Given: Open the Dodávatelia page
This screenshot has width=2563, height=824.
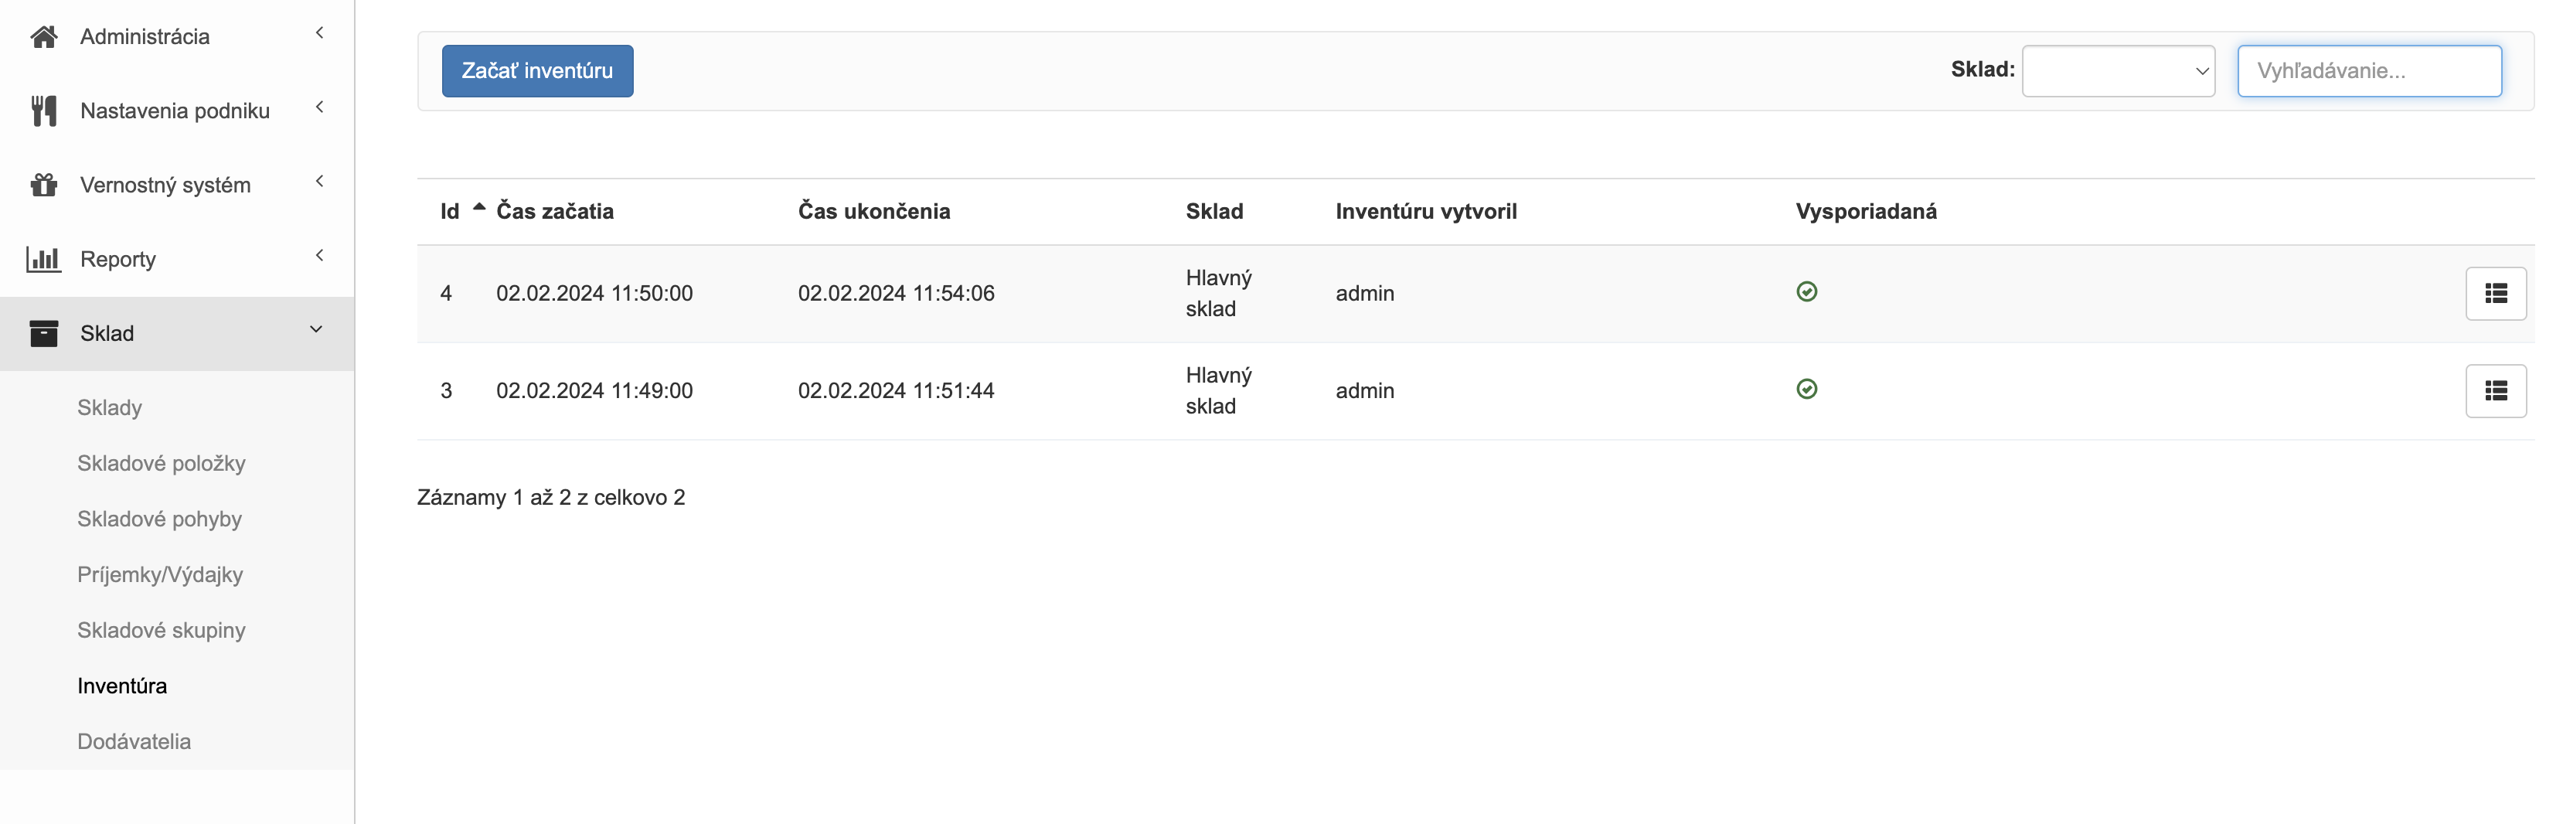Looking at the screenshot, I should (x=135, y=741).
